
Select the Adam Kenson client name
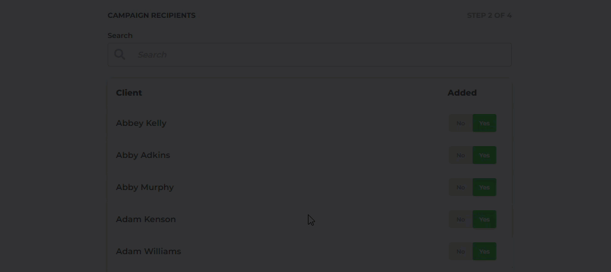coord(146,219)
